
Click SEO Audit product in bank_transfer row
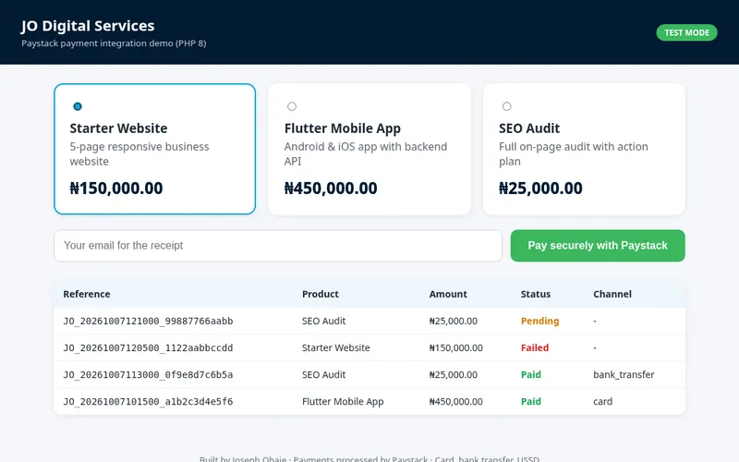324,375
